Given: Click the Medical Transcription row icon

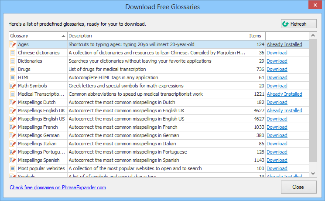Looking at the screenshot, I should tap(13, 94).
